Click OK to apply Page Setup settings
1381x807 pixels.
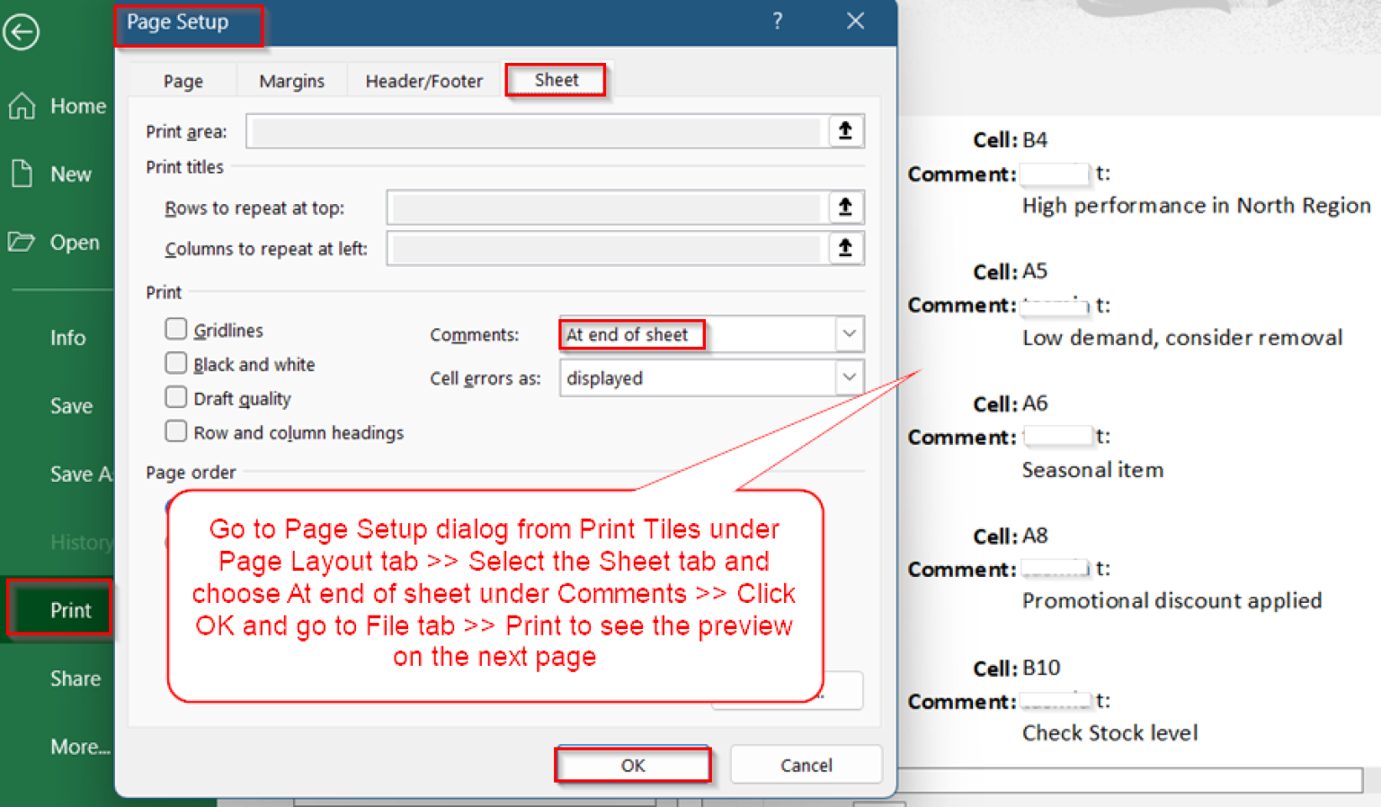[633, 765]
